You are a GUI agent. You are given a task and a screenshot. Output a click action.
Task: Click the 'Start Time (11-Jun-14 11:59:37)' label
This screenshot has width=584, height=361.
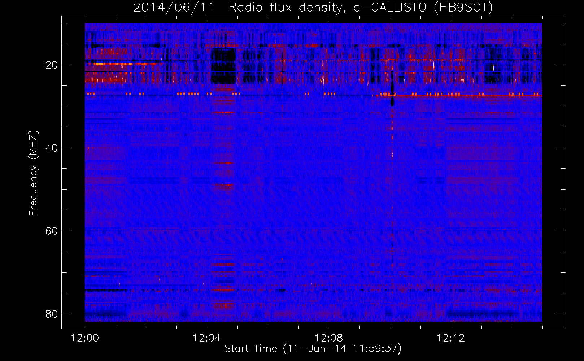[x=313, y=349]
